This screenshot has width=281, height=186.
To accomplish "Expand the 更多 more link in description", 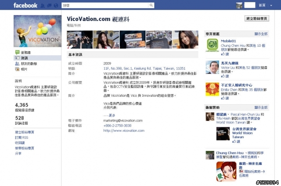I will 112,116.
